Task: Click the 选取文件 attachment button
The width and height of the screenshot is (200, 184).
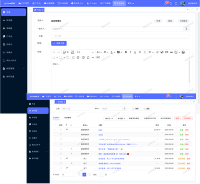Action: click(59, 43)
